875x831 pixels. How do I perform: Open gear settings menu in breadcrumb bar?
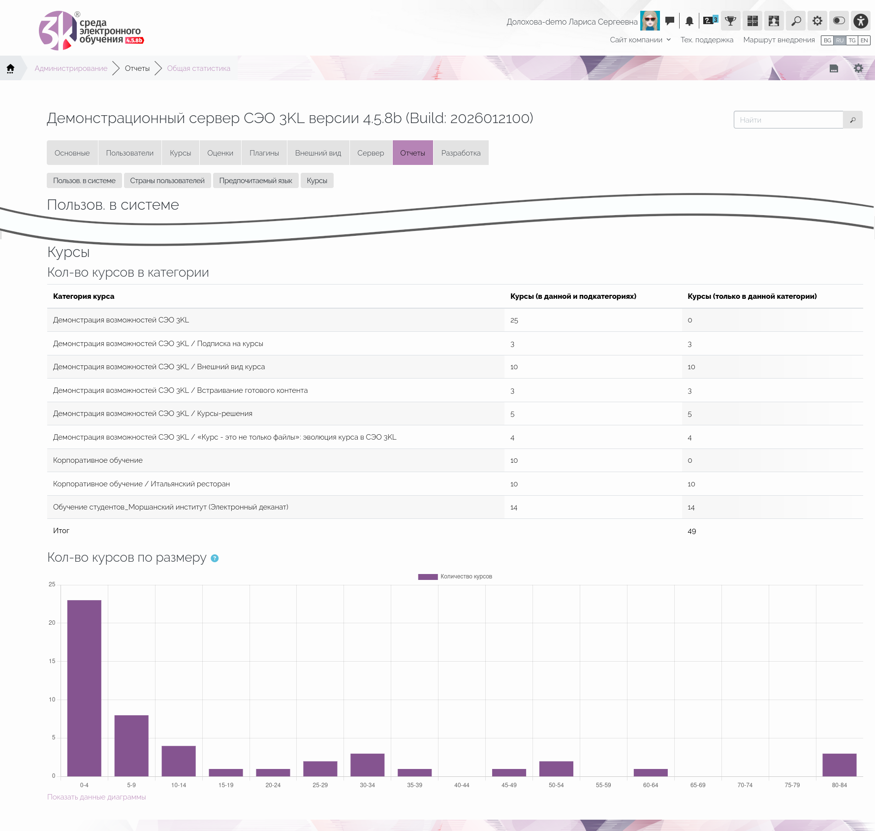point(859,68)
